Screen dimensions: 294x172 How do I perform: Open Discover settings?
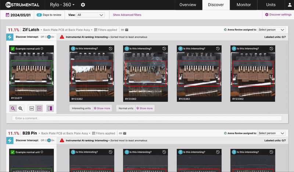click(278, 15)
